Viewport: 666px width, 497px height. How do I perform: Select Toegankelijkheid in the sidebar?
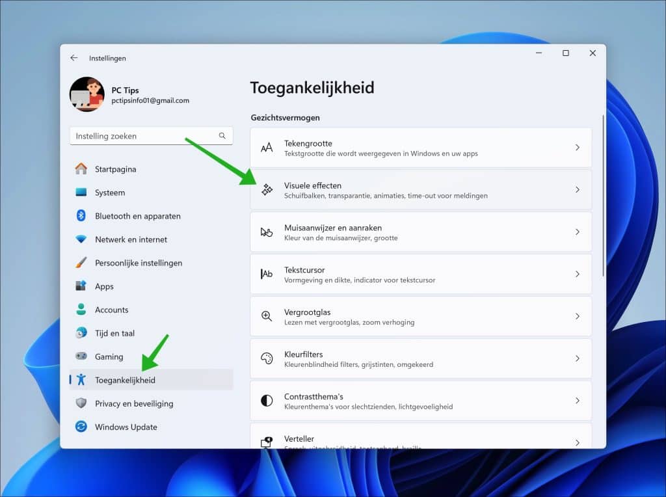click(151, 380)
